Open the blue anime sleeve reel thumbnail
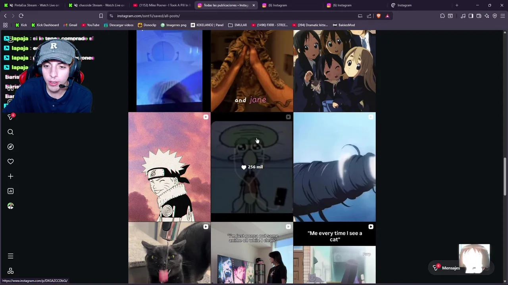 (x=335, y=167)
